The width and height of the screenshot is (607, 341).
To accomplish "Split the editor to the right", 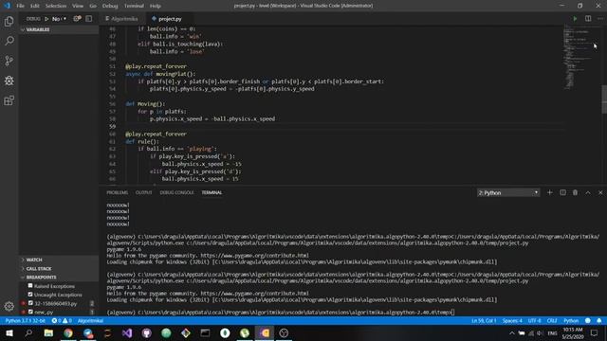I will 588,19.
